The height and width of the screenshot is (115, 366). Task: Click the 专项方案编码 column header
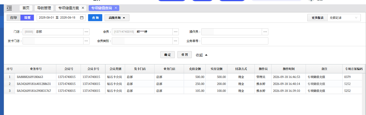tap(354, 69)
